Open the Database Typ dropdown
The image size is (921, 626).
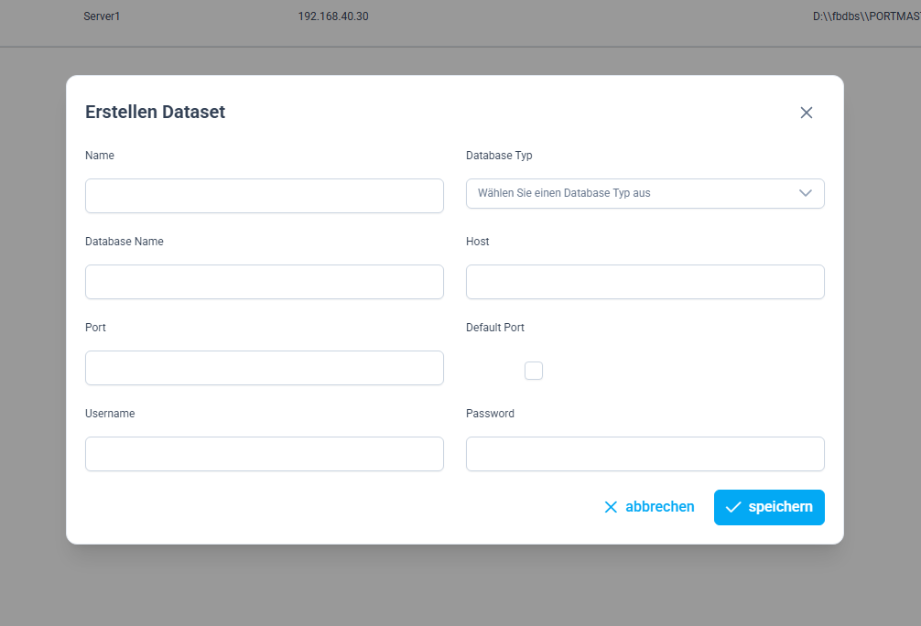(x=645, y=193)
